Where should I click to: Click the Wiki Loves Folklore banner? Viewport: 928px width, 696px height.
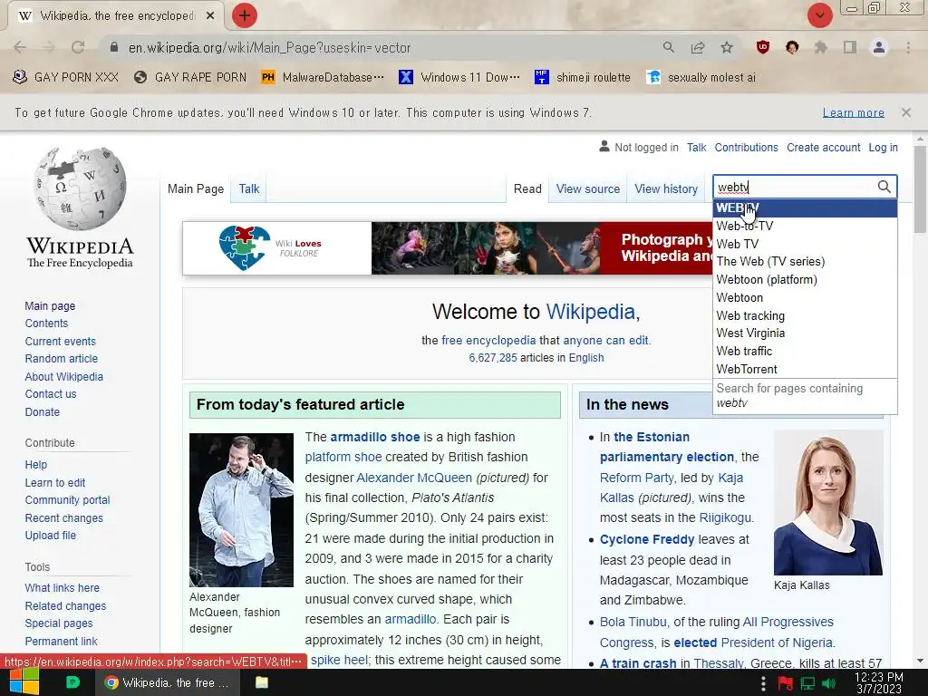pyautogui.click(x=448, y=248)
